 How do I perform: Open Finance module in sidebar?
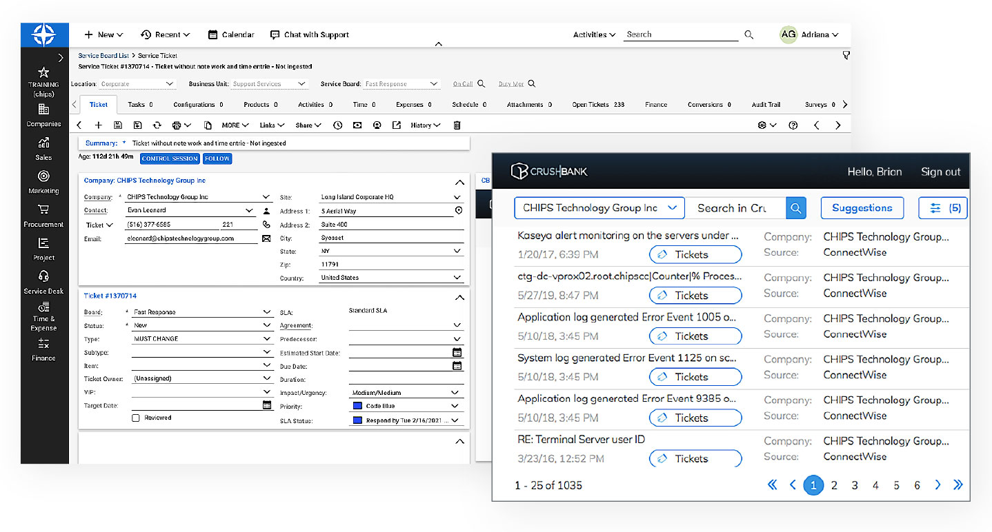43,349
